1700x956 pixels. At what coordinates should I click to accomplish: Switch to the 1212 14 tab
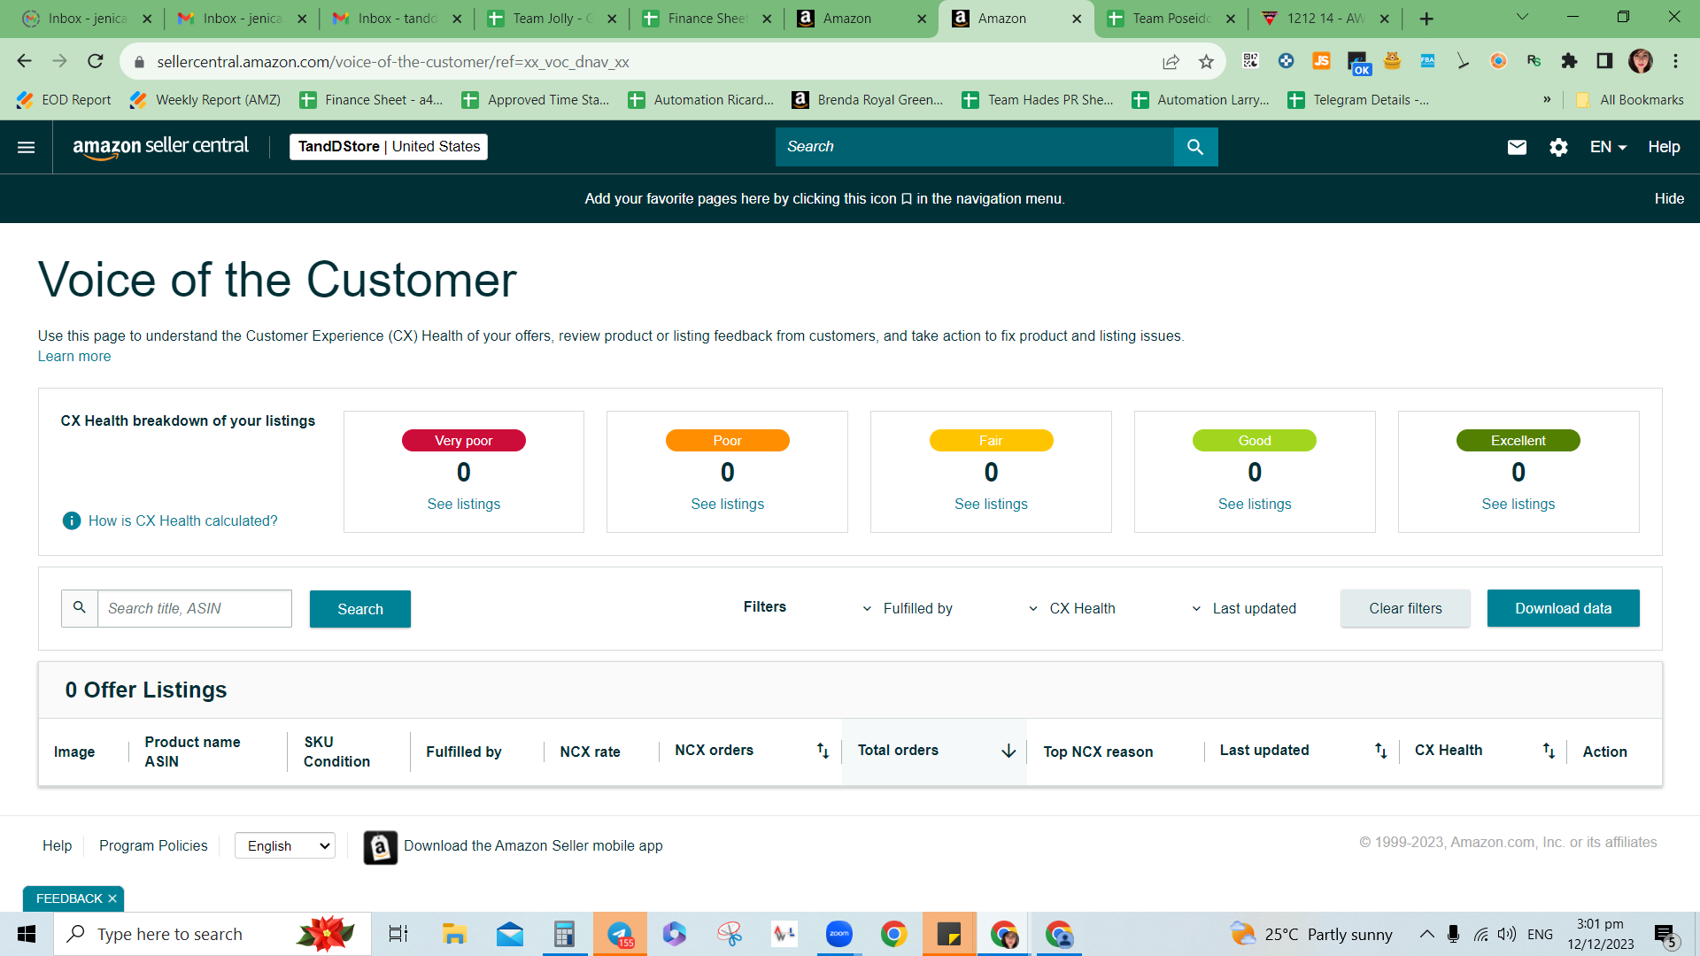1325,19
